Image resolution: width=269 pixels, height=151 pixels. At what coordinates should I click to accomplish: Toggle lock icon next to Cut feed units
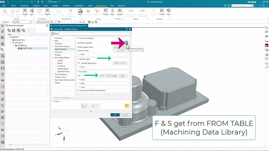coord(123,75)
